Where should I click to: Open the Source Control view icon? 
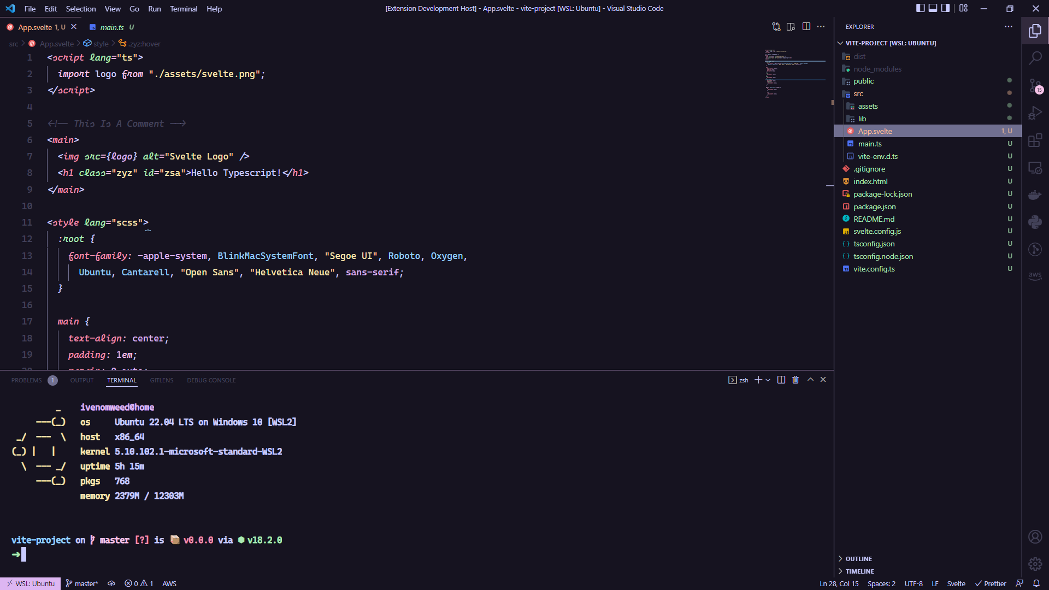1035,86
